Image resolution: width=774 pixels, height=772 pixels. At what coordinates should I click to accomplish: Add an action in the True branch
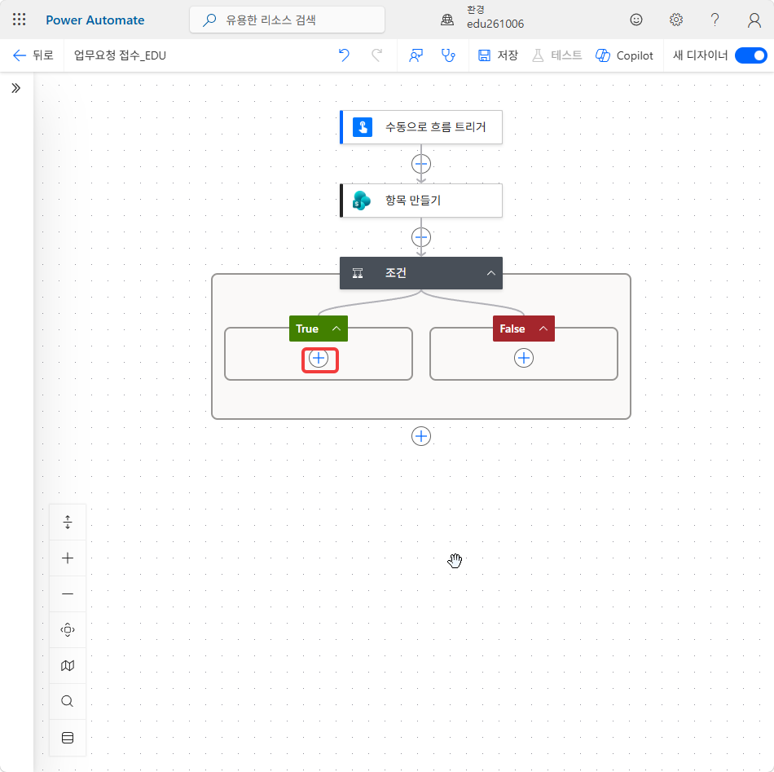[x=319, y=359]
